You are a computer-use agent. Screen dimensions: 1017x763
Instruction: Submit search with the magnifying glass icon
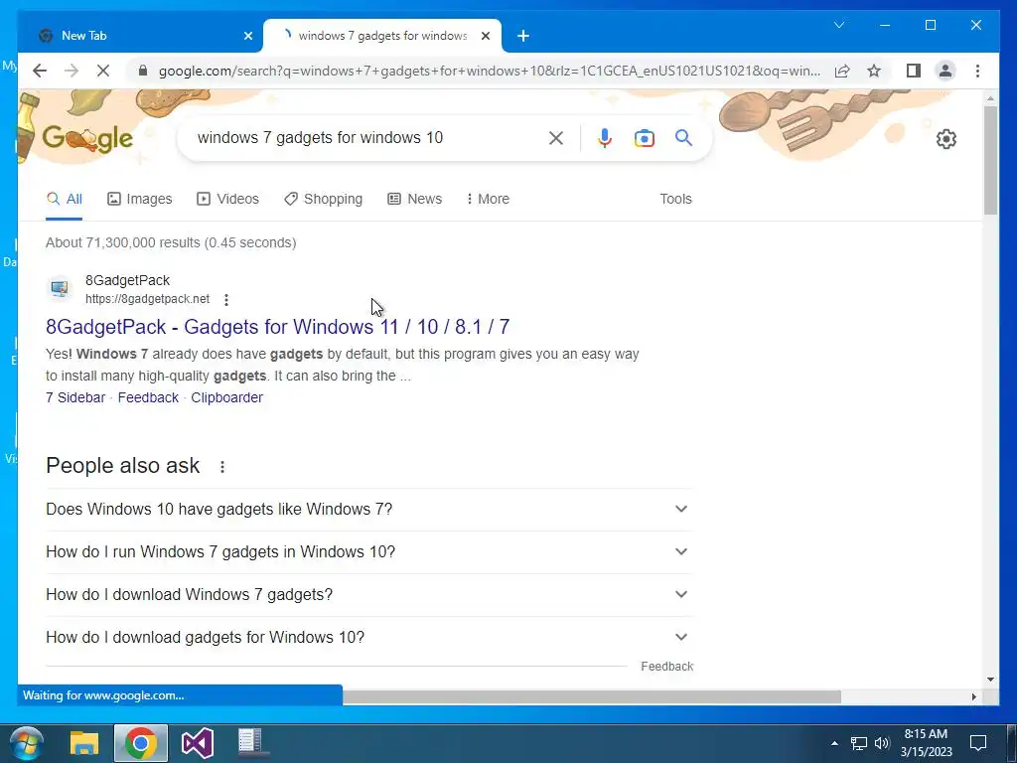(683, 137)
